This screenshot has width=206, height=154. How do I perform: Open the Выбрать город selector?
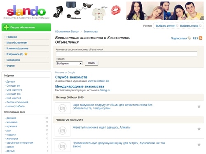click(x=189, y=26)
